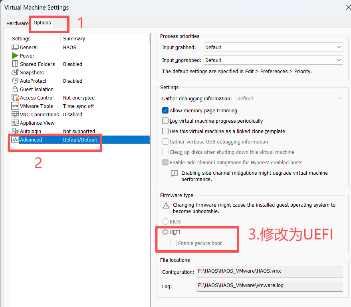
Task: Click the firmware warning triangle icon
Action: coord(166,205)
